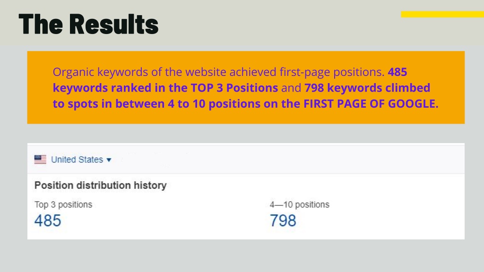Click the 485 top positions count
Viewport: 484px width, 272px height.
[x=48, y=221]
